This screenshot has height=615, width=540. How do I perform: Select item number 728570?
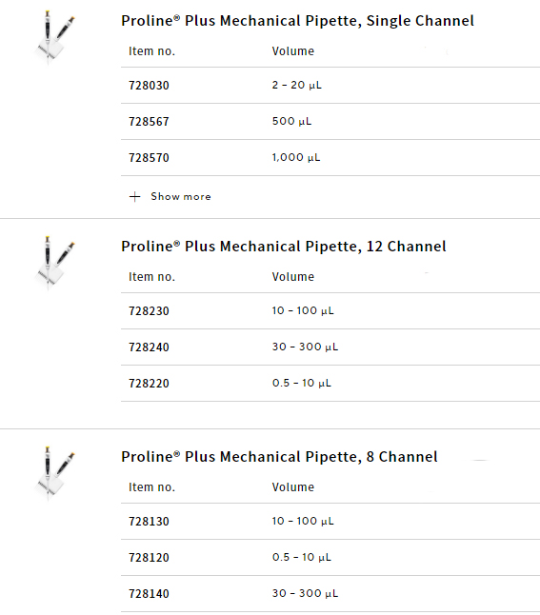coord(149,157)
